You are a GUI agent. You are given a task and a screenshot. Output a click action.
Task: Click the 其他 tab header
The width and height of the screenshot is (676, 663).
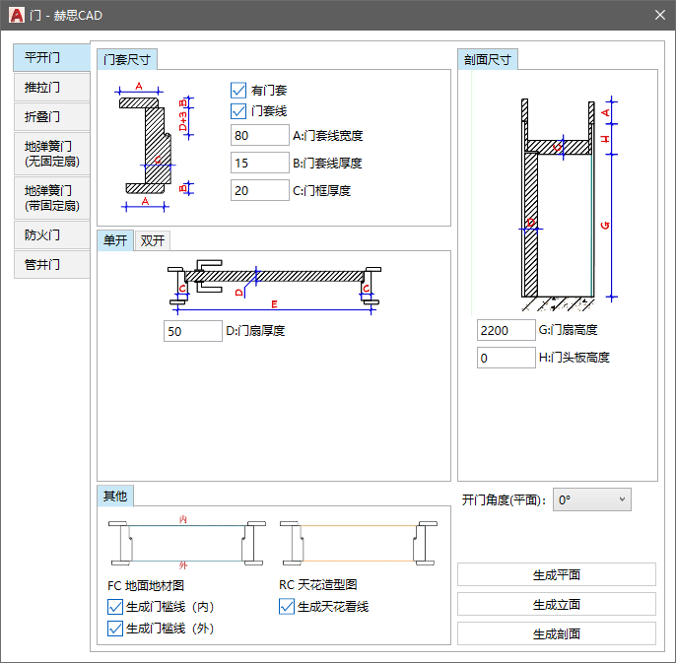pos(115,496)
